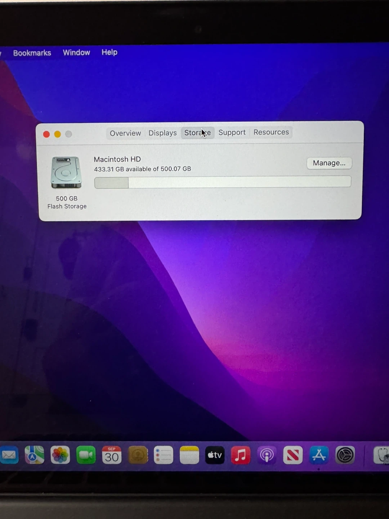The height and width of the screenshot is (519, 389).
Task: Launch the Apple TV app
Action: [215, 455]
